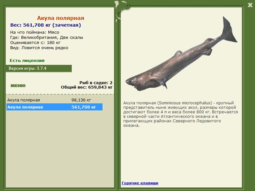Click the Общий вес: 659,843 кг total
This screenshot has height=191, width=255.
coord(86,87)
